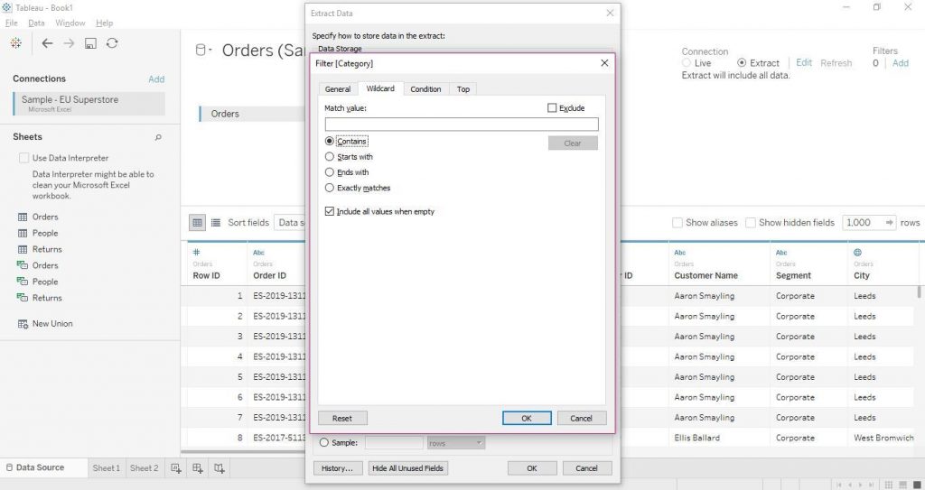925x490 pixels.
Task: Select the first Orders worksheet table icon
Action: click(23, 217)
